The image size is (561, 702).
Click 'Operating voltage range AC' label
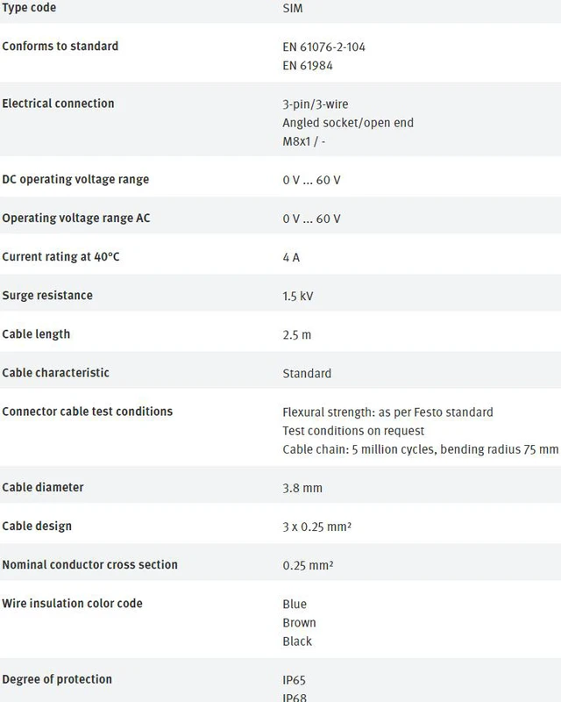click(x=76, y=218)
